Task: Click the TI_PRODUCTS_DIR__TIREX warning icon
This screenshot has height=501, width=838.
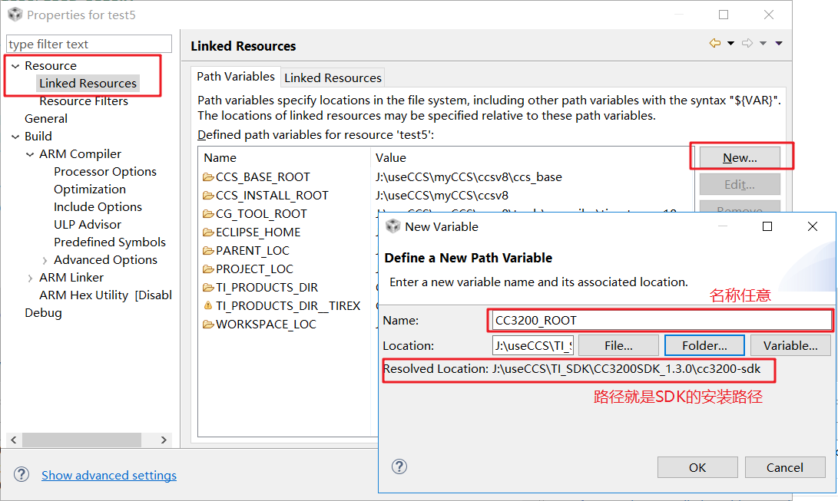Action: (x=207, y=305)
